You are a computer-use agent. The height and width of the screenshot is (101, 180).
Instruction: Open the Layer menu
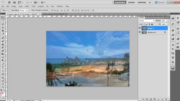click(x=21, y=6)
